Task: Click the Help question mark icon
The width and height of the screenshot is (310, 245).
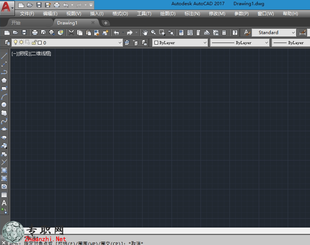Action: [x=235, y=33]
